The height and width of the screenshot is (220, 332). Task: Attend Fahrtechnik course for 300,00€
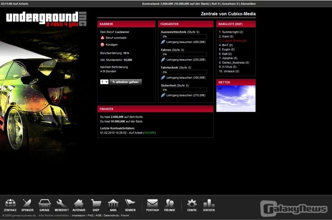[186, 78]
